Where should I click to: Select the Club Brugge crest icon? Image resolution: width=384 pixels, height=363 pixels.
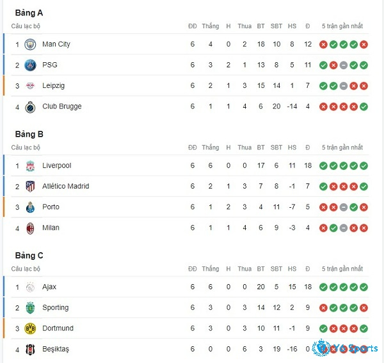click(30, 107)
